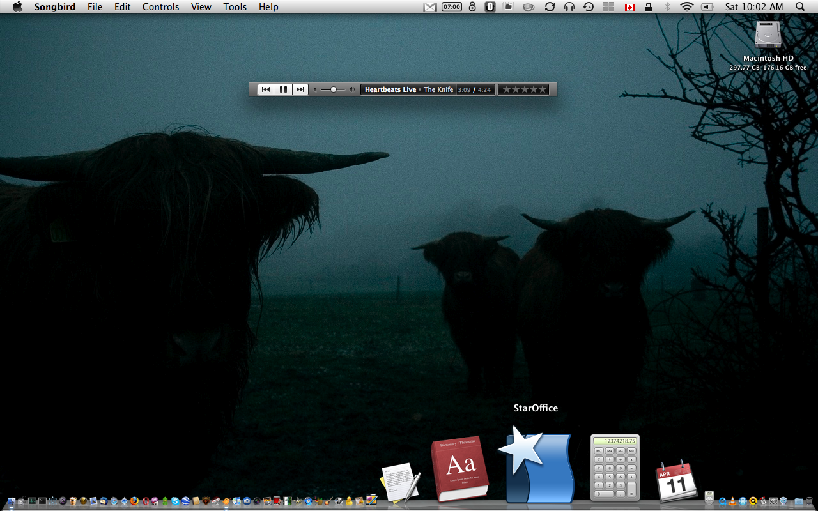Open Terminal in the Dock
The image size is (818, 511).
pyautogui.click(x=42, y=501)
